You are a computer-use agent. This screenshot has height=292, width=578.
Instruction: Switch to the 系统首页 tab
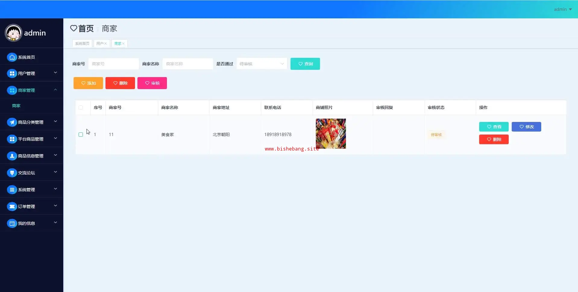(x=82, y=44)
